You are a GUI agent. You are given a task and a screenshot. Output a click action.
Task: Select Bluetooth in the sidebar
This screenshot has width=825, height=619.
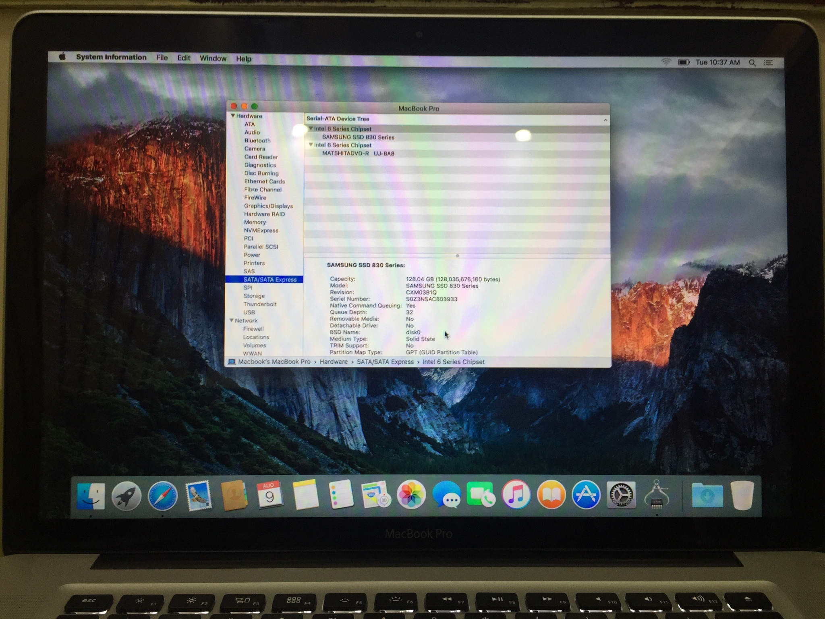[x=257, y=140]
